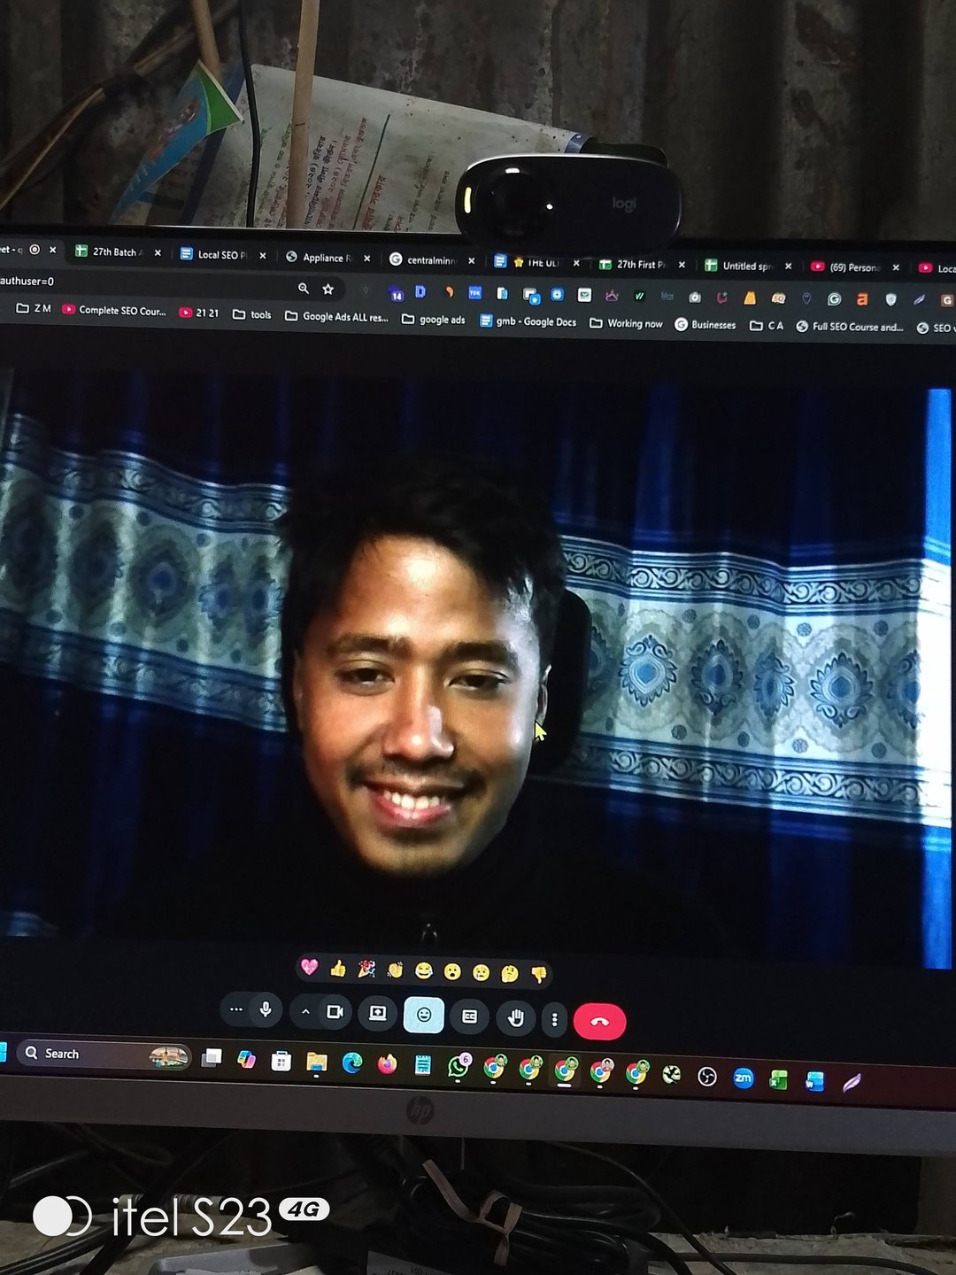Send the thumbs down reaction
956x1275 pixels.
tap(538, 975)
